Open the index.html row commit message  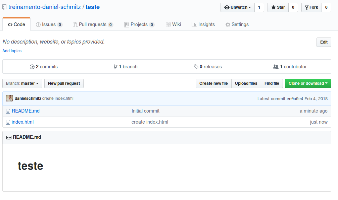pos(150,122)
